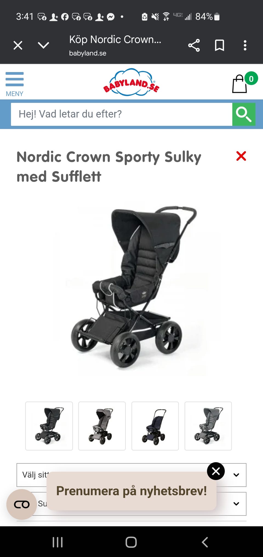Collapse browser using down chevron
263x557 pixels.
[44, 45]
